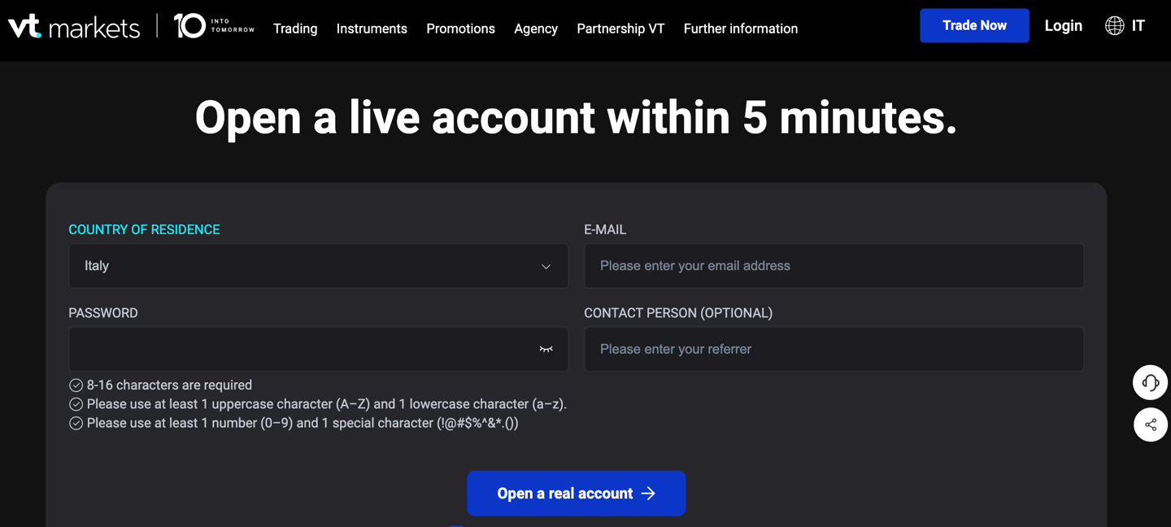Screen dimensions: 1171x527
Task: Click the uppercase/lowercase requirement check icon
Action: click(x=76, y=404)
